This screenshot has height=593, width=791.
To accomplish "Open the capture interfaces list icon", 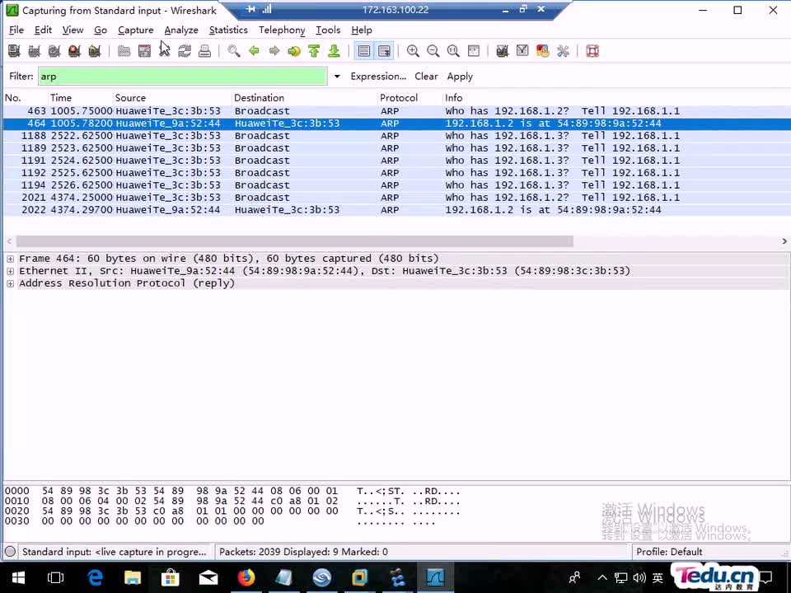I will click(x=14, y=51).
